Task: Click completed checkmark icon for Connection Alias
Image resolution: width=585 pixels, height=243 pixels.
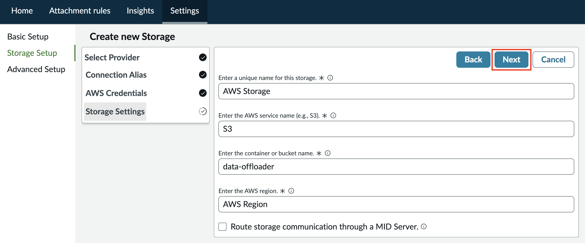Action: pyautogui.click(x=203, y=75)
